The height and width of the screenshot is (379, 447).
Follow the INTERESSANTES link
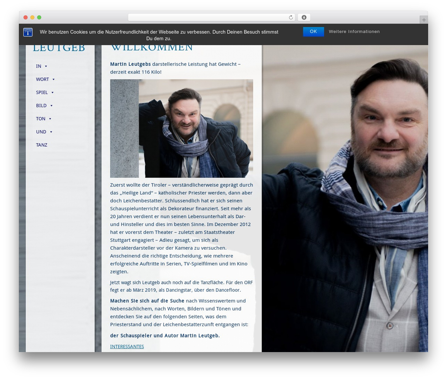tap(127, 346)
